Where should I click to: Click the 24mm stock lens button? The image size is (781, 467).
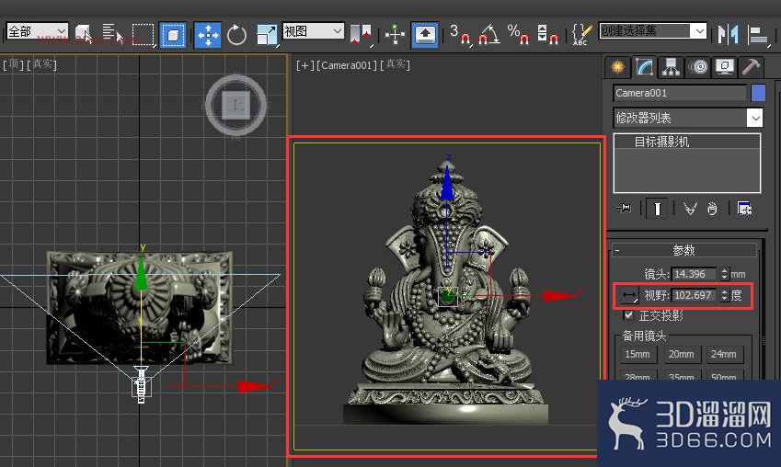[x=724, y=355]
